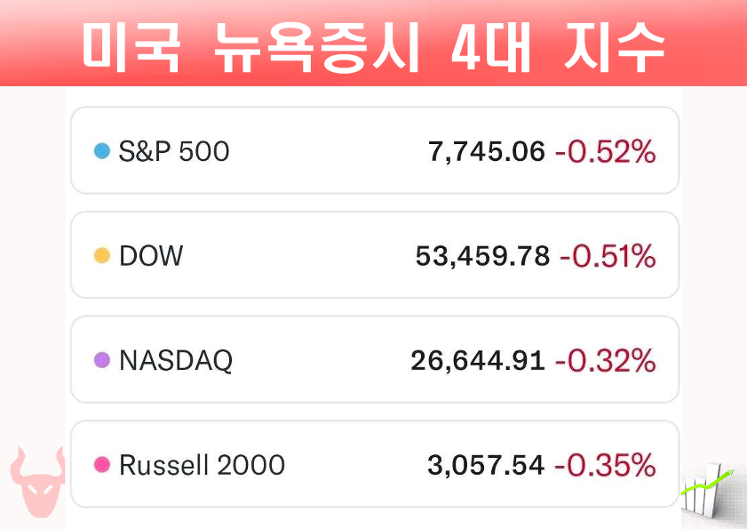Image resolution: width=747 pixels, height=529 pixels.
Task: Open the S&P 500 index card
Action: pyautogui.click(x=375, y=150)
